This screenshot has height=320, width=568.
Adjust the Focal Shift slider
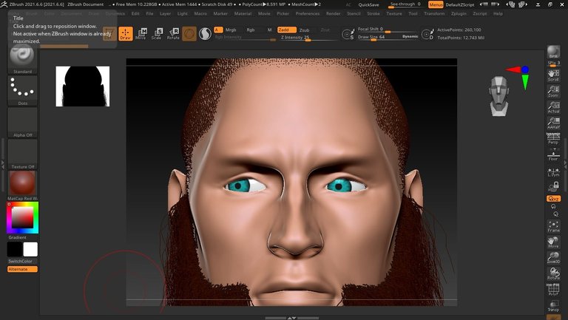point(388,30)
